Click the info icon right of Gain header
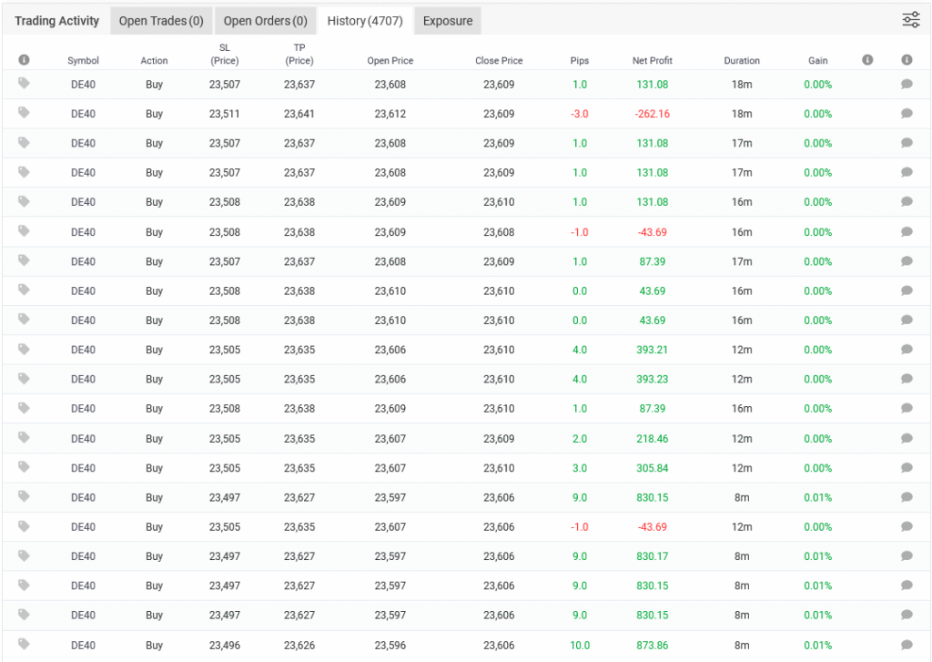The width and height of the screenshot is (932, 662). [867, 60]
